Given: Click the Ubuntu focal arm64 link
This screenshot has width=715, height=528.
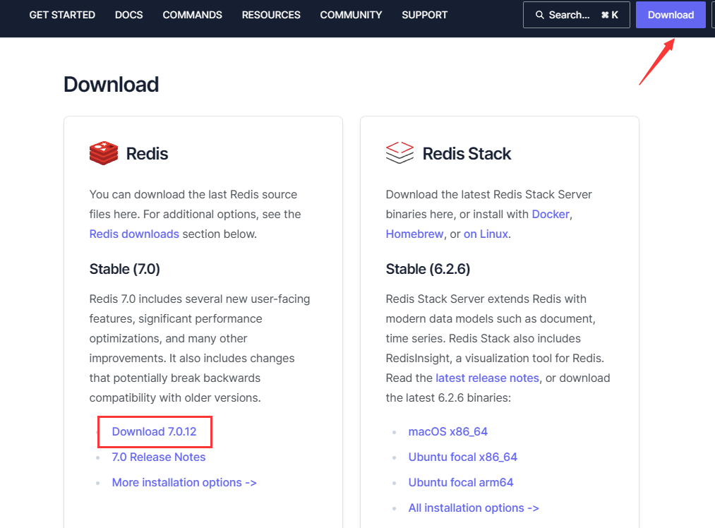Looking at the screenshot, I should click(x=461, y=482).
